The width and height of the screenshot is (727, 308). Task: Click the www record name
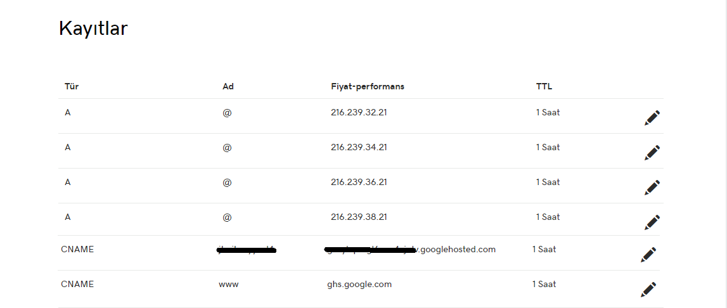click(x=229, y=285)
